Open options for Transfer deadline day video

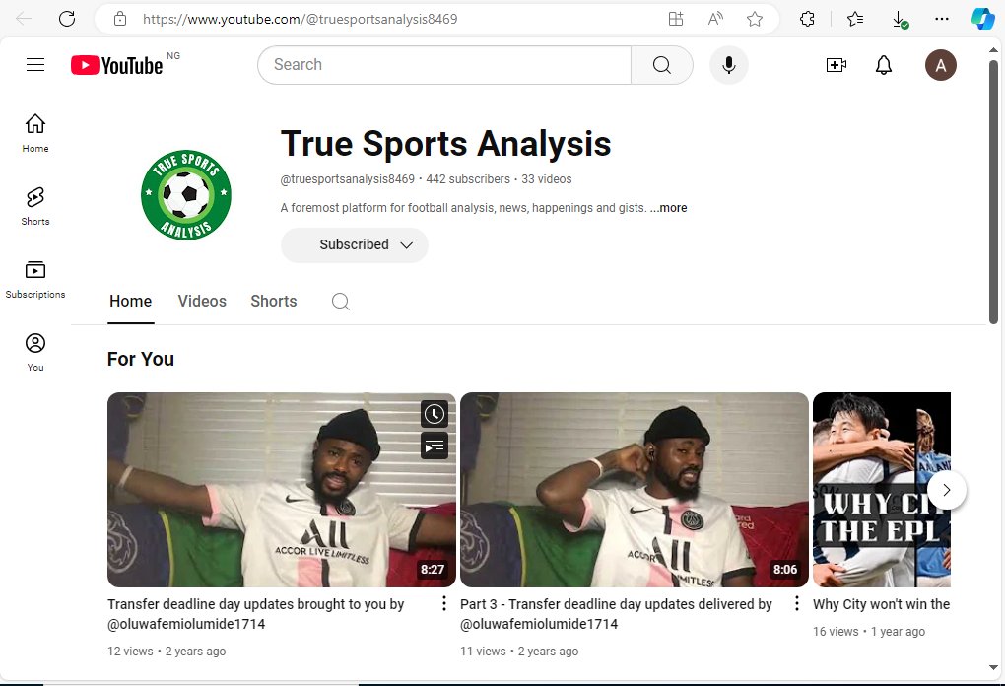[443, 603]
